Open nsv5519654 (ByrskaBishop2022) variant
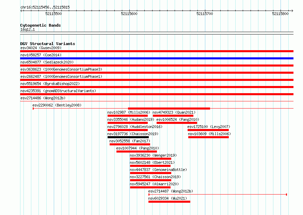Screen dimensions: 303x215 coord(50,84)
